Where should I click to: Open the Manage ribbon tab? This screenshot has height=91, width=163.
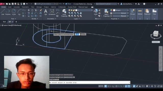click(39, 7)
